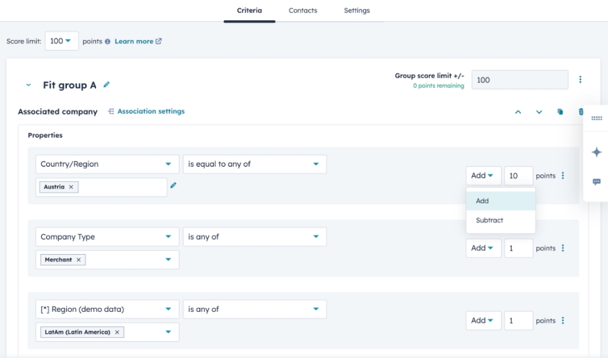
Task: Switch to the Settings tab
Action: tap(357, 10)
